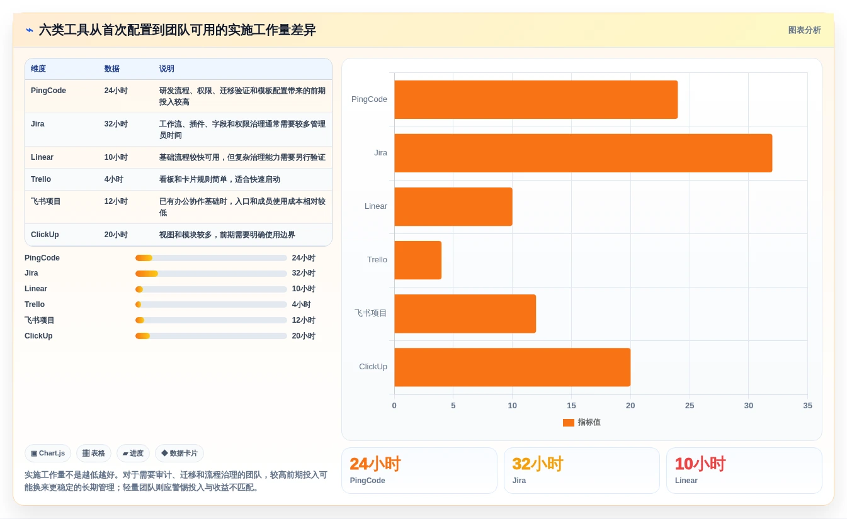Click the 32小时 value beside Jira progress bar
The width and height of the screenshot is (847, 519).
pos(304,274)
